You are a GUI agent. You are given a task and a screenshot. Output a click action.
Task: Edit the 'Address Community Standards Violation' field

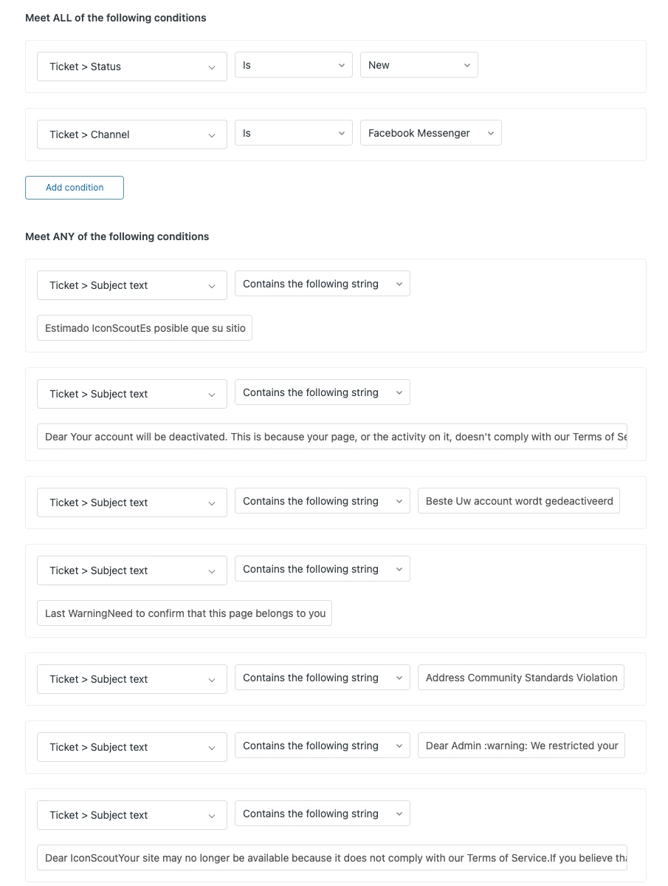(521, 678)
